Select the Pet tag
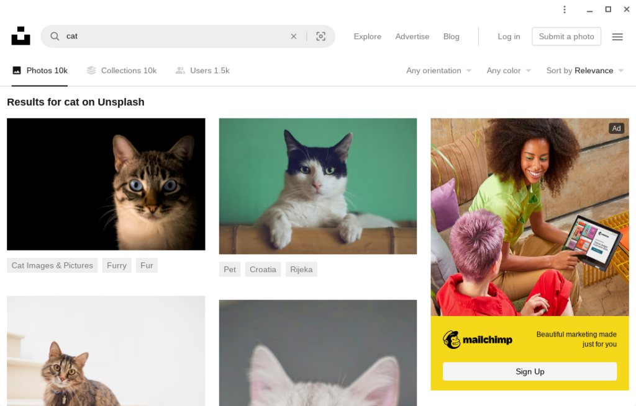636x406 pixels. (x=230, y=270)
